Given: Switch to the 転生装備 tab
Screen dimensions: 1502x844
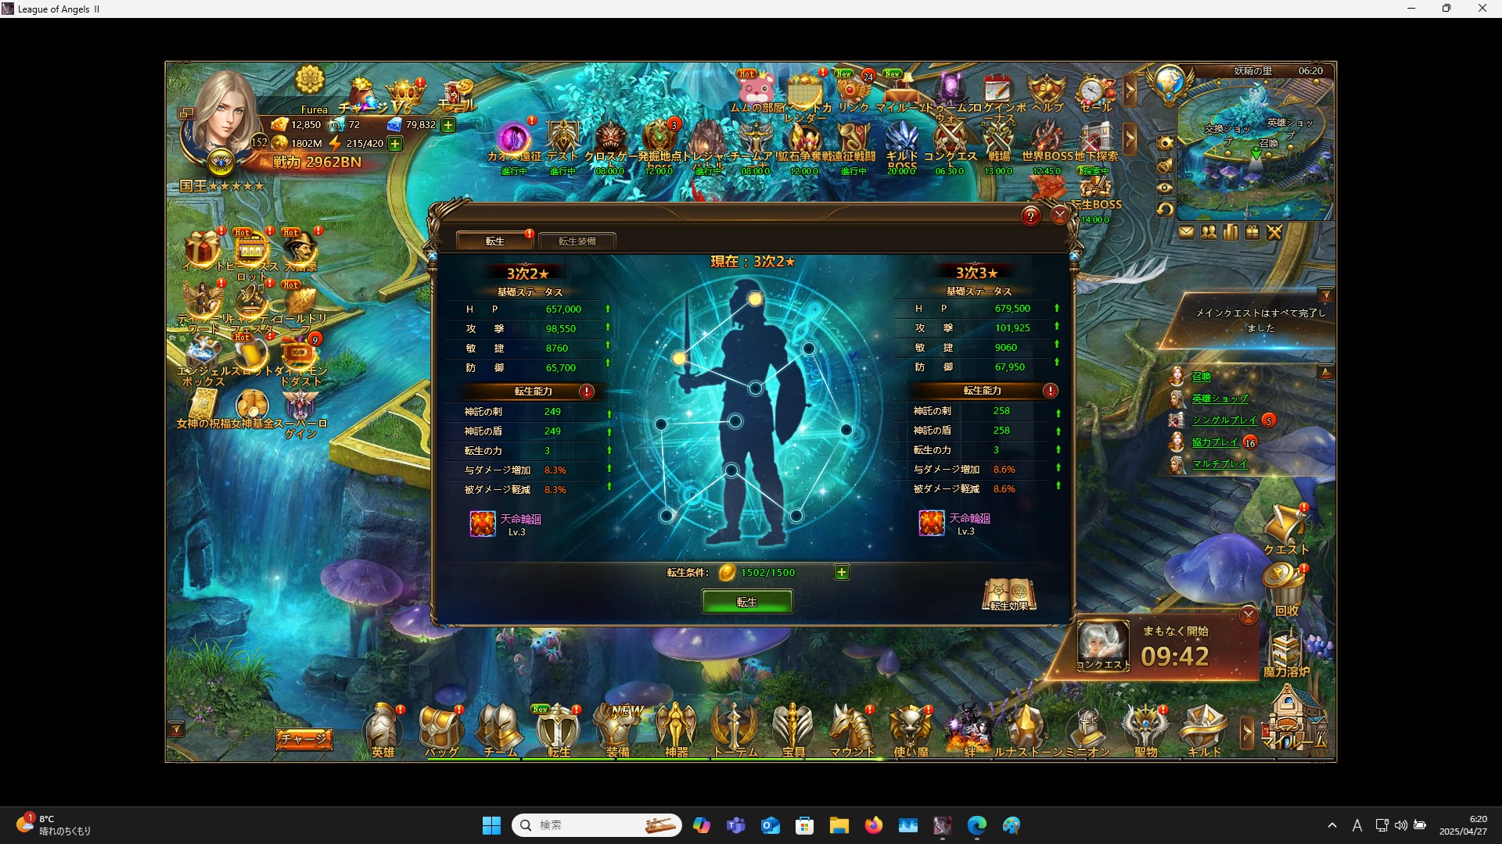Looking at the screenshot, I should [577, 241].
